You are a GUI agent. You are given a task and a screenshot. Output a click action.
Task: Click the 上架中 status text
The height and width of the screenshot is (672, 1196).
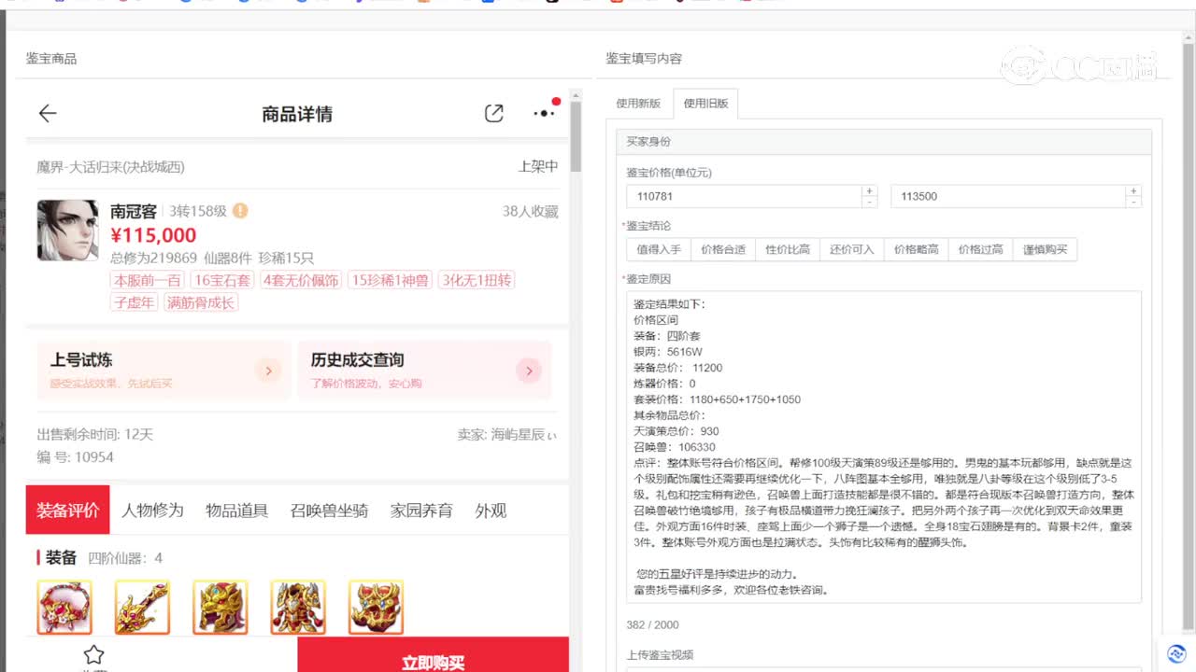(538, 167)
